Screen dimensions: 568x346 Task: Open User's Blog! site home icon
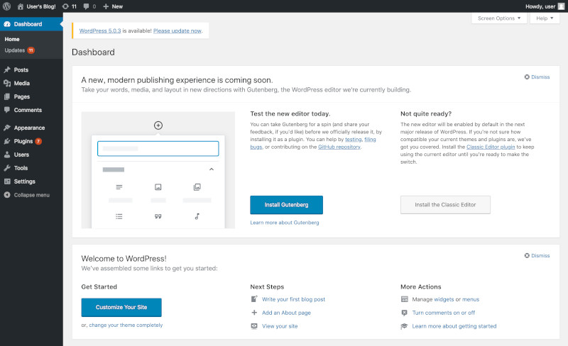point(21,6)
